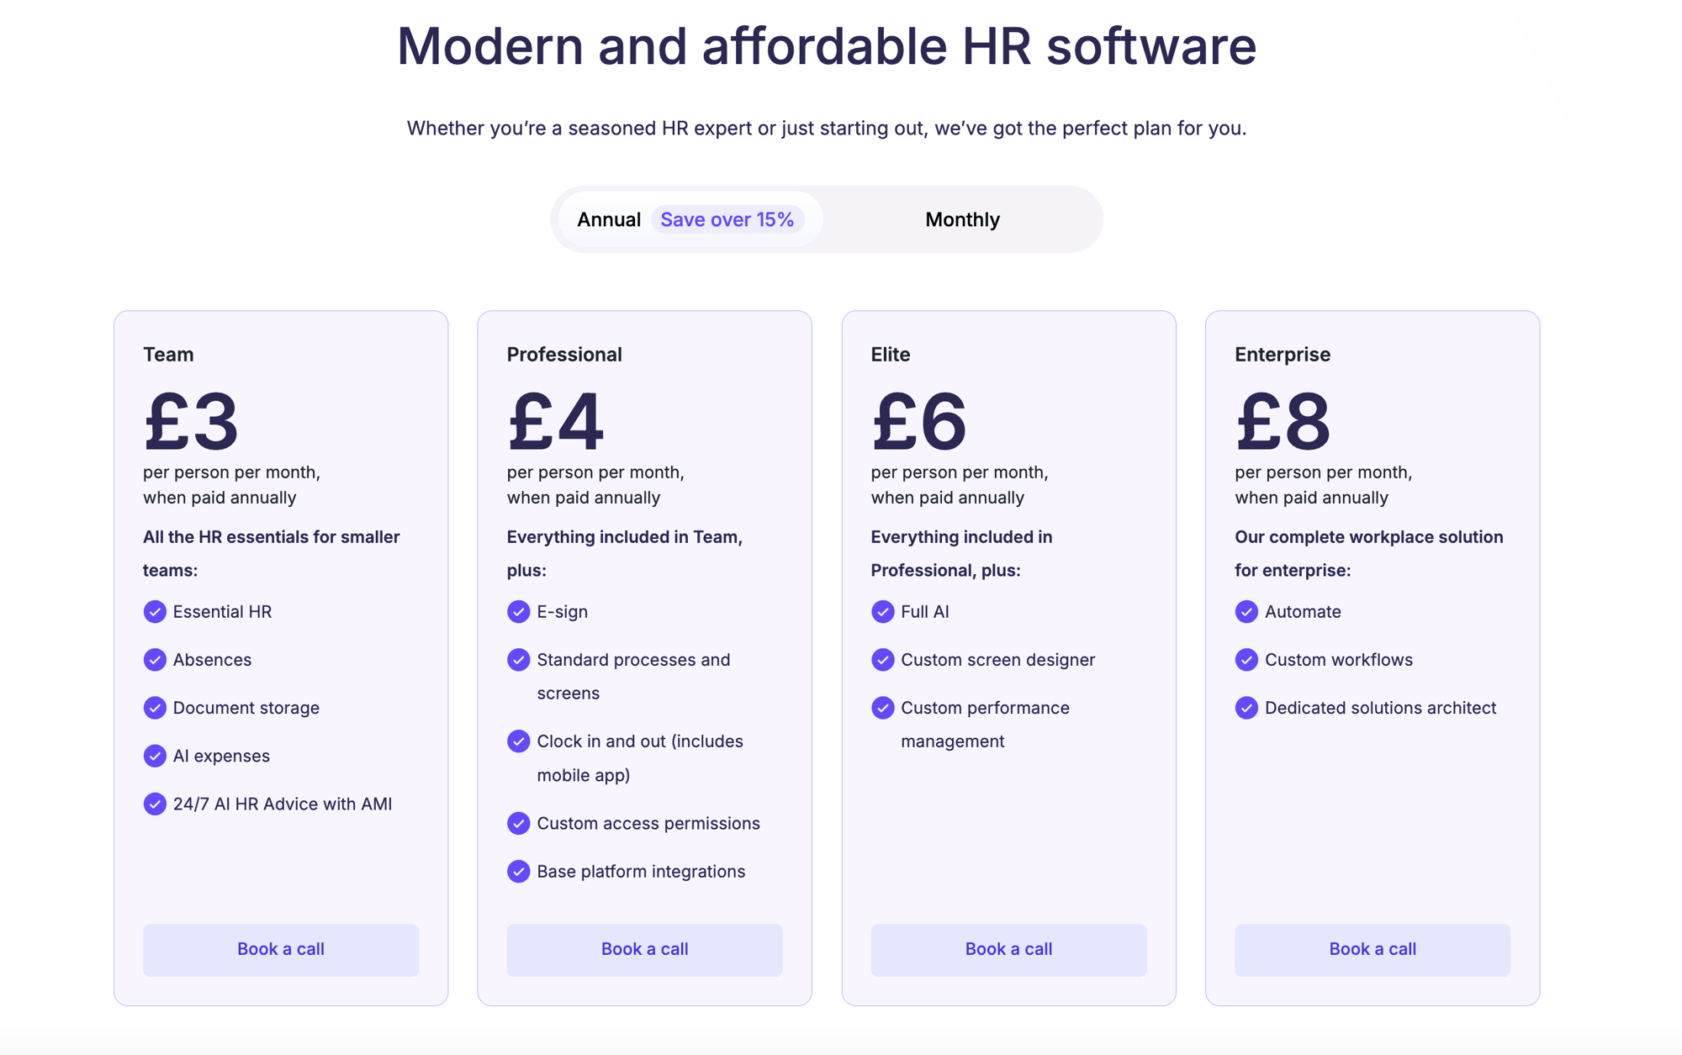This screenshot has width=1682, height=1055.
Task: Select Annual billing option
Action: (x=609, y=219)
